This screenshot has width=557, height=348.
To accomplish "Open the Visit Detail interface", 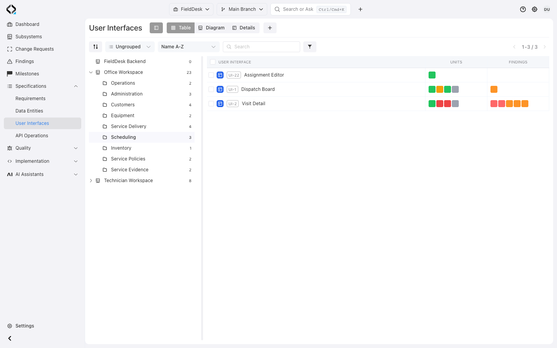I will click(253, 104).
